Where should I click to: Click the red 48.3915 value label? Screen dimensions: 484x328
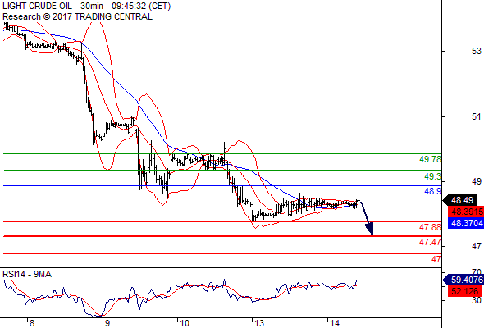466,212
